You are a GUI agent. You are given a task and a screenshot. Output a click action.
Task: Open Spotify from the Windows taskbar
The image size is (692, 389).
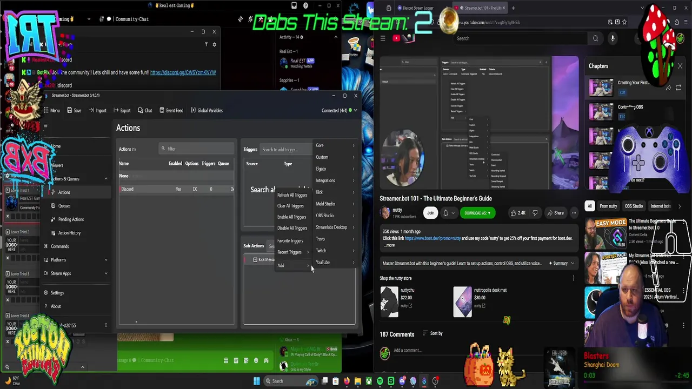point(380,381)
